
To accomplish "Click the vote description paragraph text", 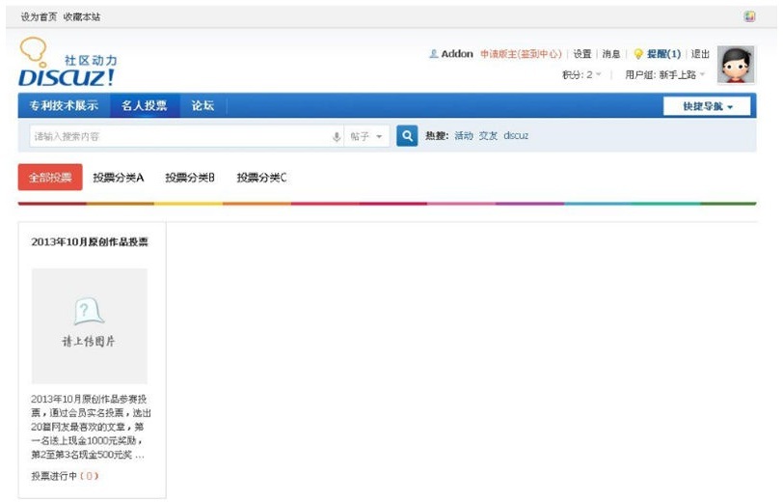I will [91, 427].
